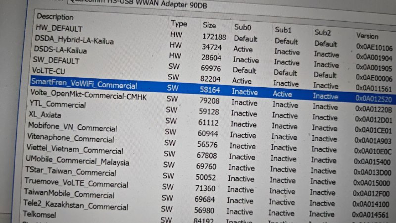Select the DSDA_Hybrid-LA-Kailua entry
This screenshot has height=223, width=396.
point(74,40)
